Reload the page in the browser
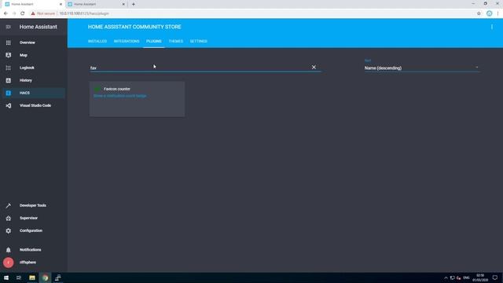 pos(23,13)
